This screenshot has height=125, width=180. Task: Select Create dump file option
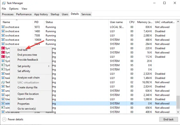[28, 87]
